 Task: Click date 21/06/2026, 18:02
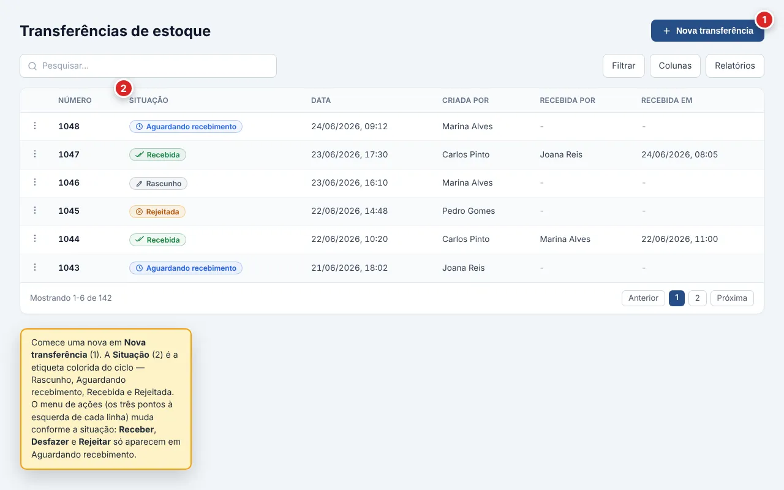tap(349, 268)
